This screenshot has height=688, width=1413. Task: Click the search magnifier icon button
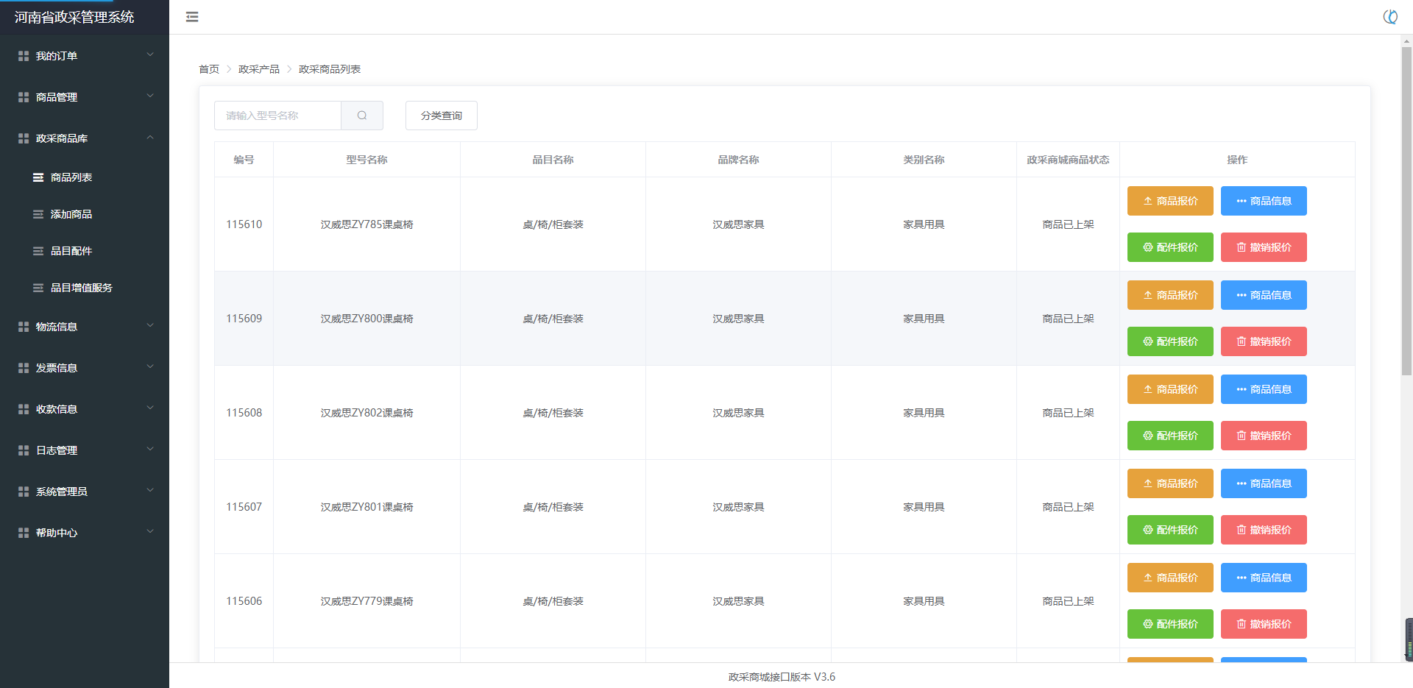pos(362,116)
